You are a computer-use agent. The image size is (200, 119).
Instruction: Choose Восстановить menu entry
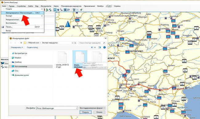click(x=22, y=23)
